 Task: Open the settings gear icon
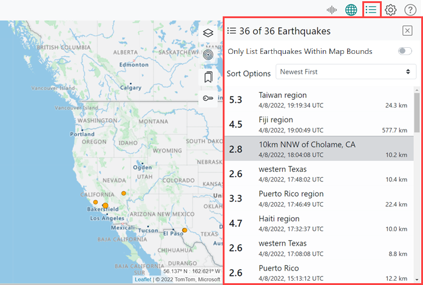pyautogui.click(x=391, y=10)
